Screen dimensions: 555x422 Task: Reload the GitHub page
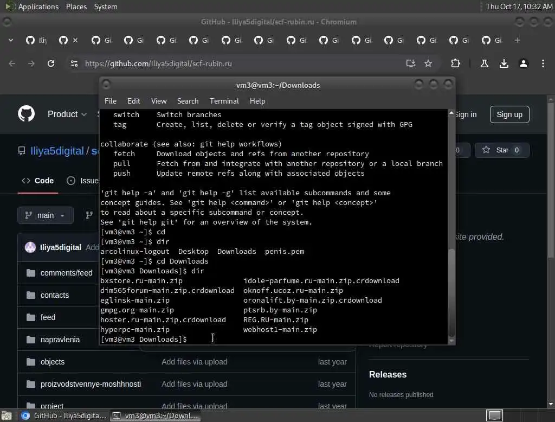point(51,64)
